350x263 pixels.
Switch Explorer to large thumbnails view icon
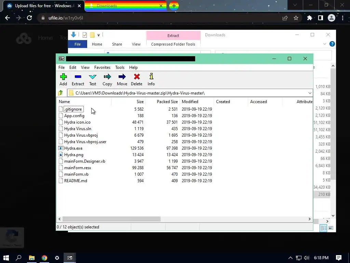click(331, 228)
